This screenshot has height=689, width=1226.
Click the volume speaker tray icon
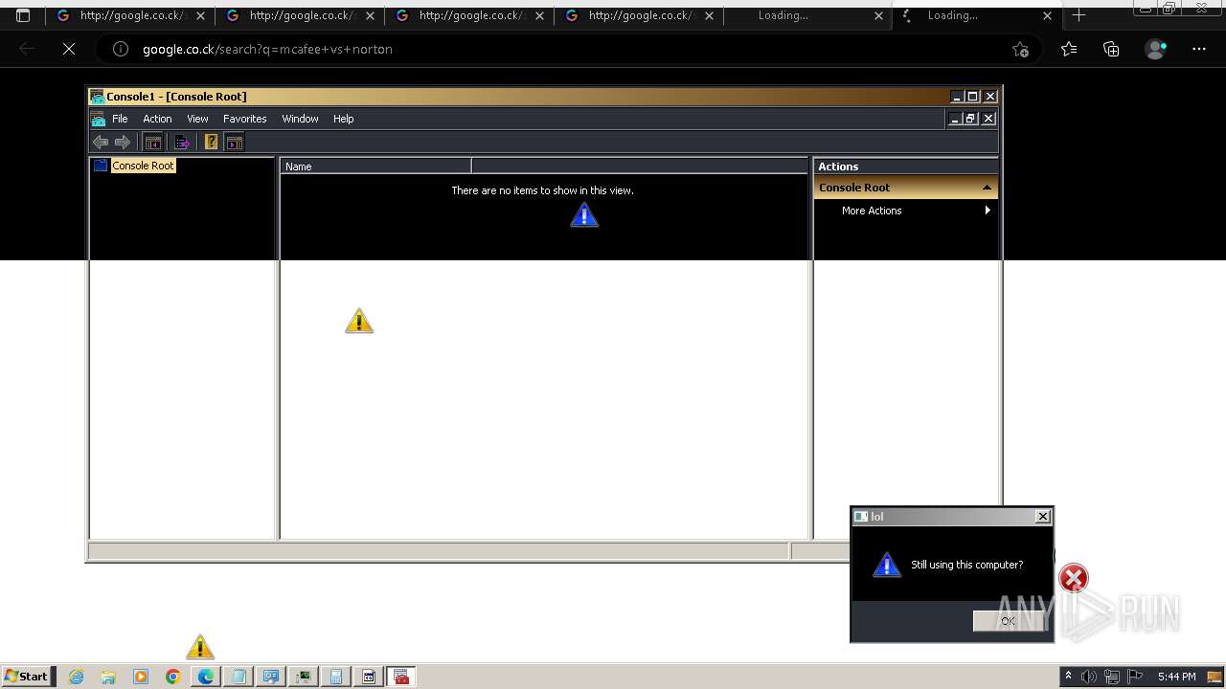tap(1089, 677)
